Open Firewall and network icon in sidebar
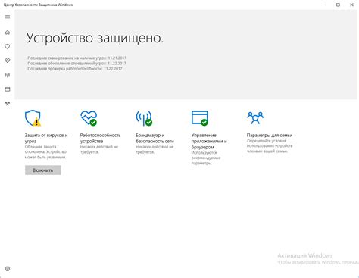The image size is (359, 278). pos(8,75)
